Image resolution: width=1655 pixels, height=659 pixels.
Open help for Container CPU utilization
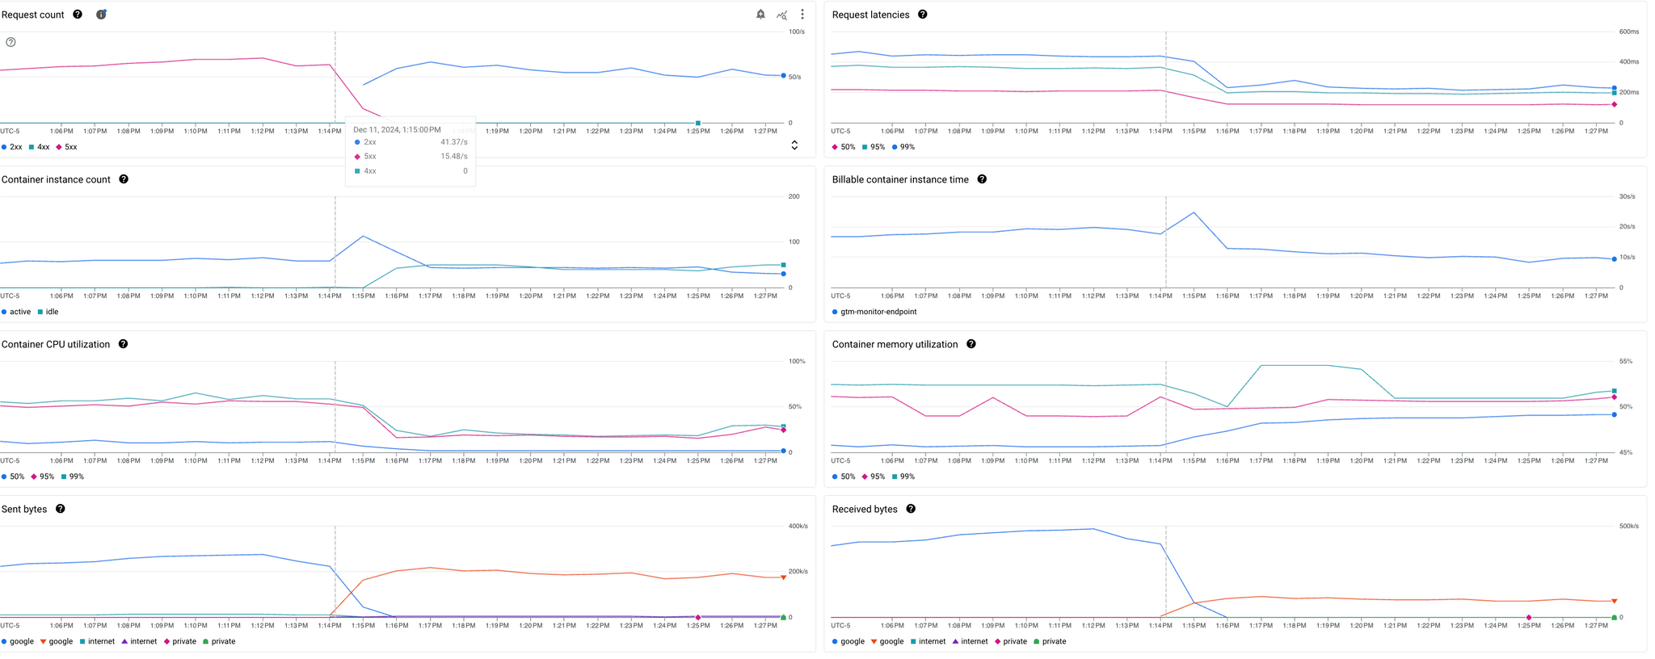tap(123, 344)
